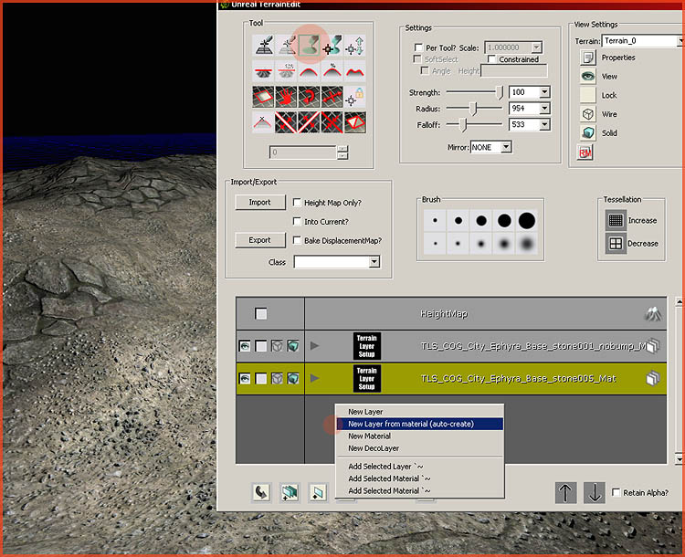Choose New Layer from material (auto-create)
685x557 pixels.
411,424
